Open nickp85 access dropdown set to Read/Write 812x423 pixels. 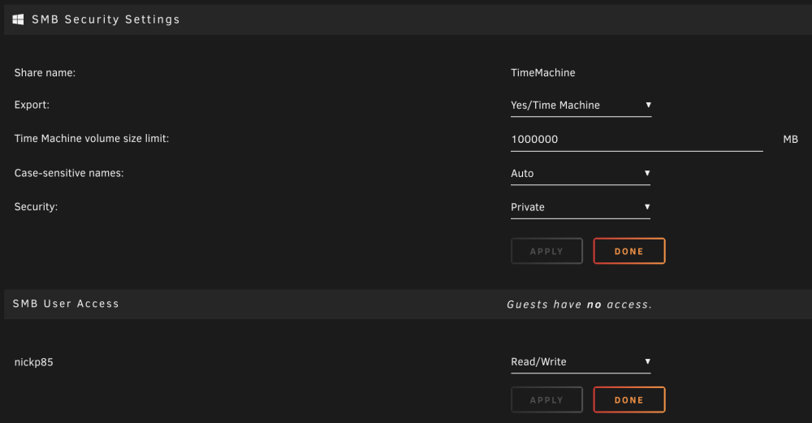[x=580, y=362]
